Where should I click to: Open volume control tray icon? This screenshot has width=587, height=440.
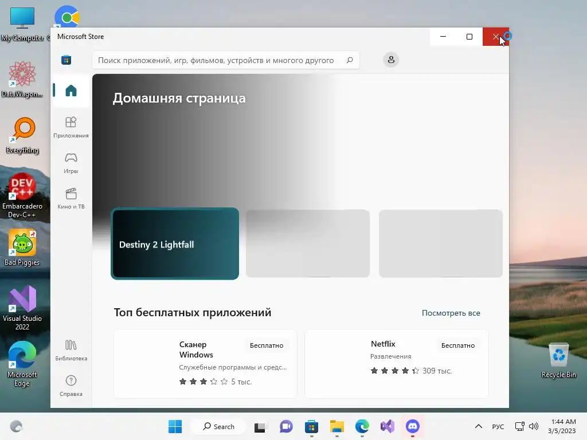[x=534, y=426]
